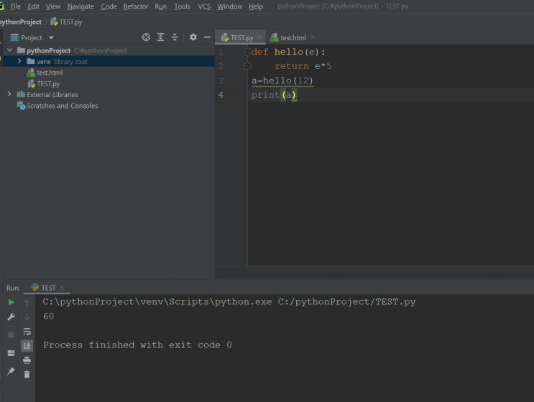Open the Help menu

255,6
